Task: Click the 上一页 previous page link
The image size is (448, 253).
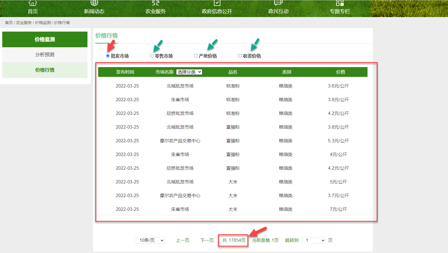Action: pyautogui.click(x=183, y=240)
